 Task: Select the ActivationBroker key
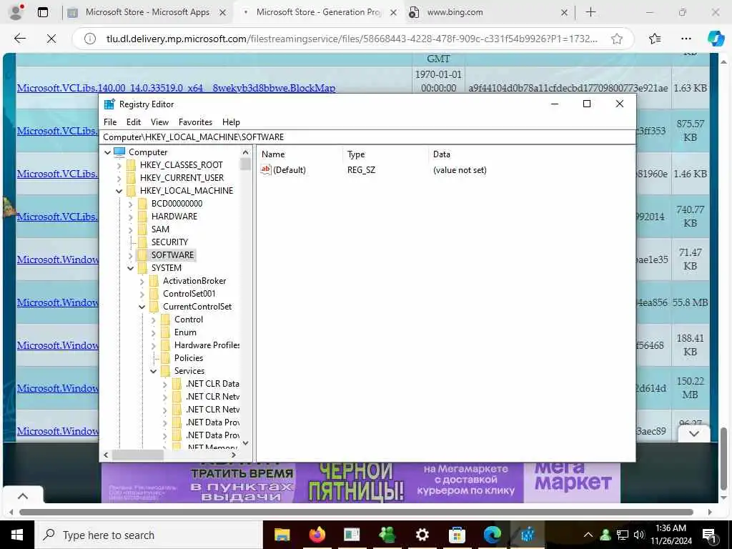coord(194,281)
